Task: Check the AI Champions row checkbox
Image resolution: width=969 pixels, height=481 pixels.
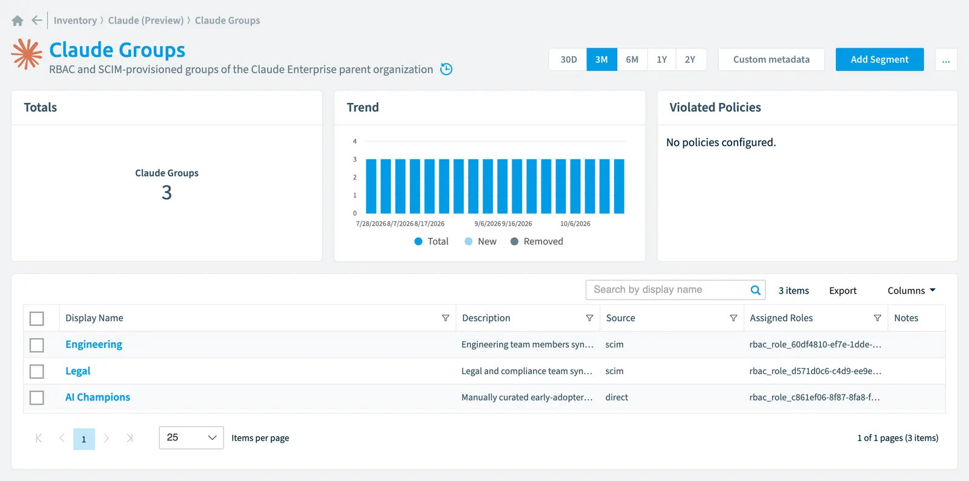Action: (x=37, y=398)
